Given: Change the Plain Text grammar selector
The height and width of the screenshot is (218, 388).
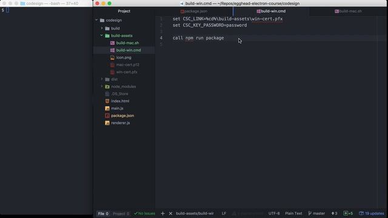Looking at the screenshot, I should click(293, 213).
